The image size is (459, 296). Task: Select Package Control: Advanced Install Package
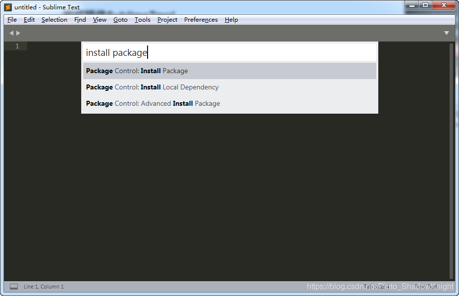(230, 103)
